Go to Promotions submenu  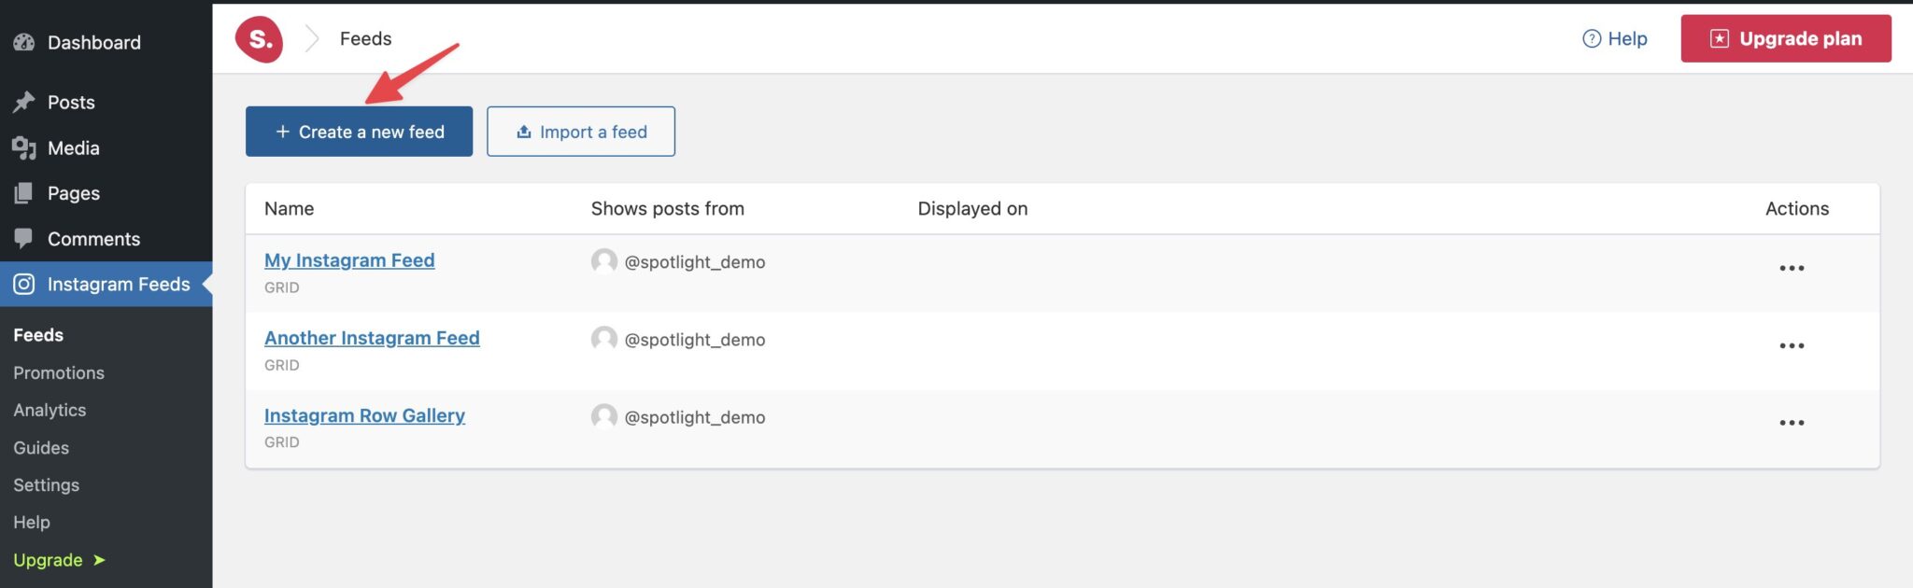[x=59, y=372]
